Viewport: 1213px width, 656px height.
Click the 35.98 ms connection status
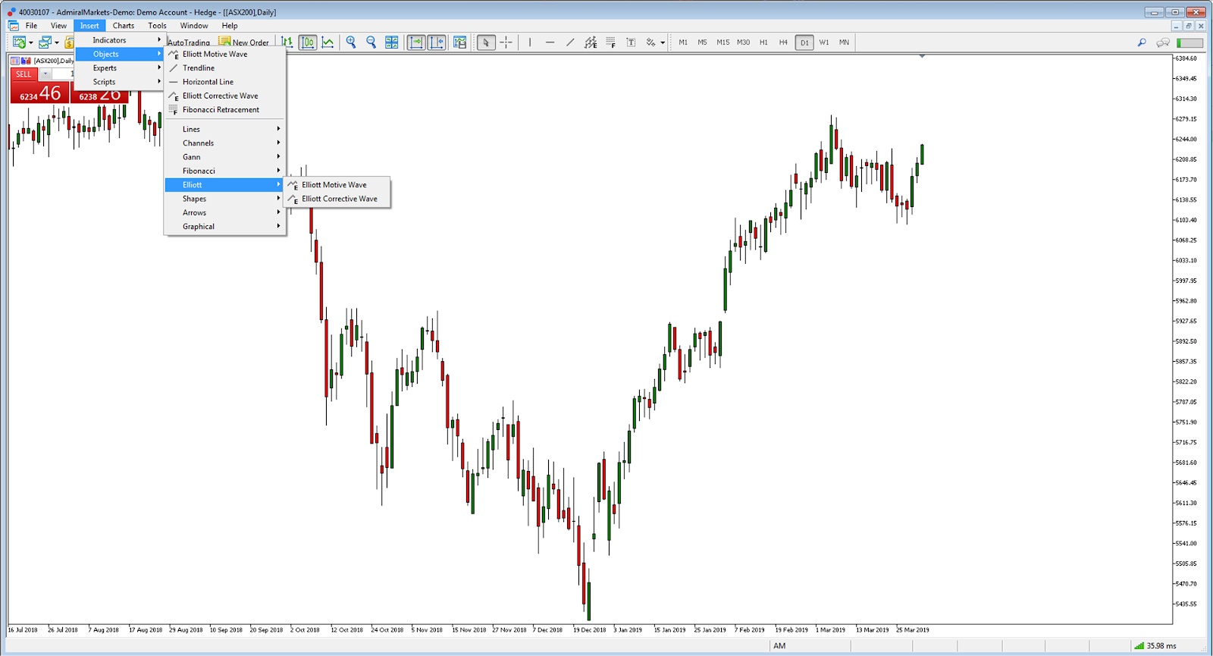click(1155, 646)
